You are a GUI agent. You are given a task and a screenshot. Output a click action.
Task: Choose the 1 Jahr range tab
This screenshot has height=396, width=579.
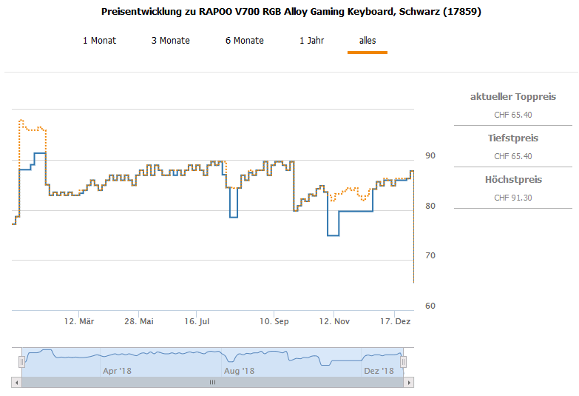(311, 41)
